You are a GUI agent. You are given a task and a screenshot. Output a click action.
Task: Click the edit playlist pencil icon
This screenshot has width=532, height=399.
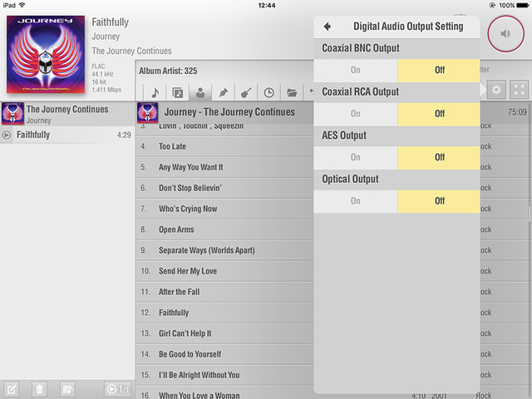point(12,388)
